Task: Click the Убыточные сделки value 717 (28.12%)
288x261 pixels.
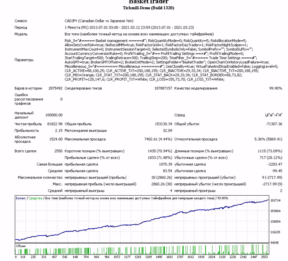Action: click(271, 158)
